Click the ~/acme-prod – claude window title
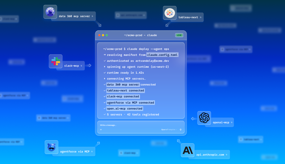 click(x=141, y=35)
